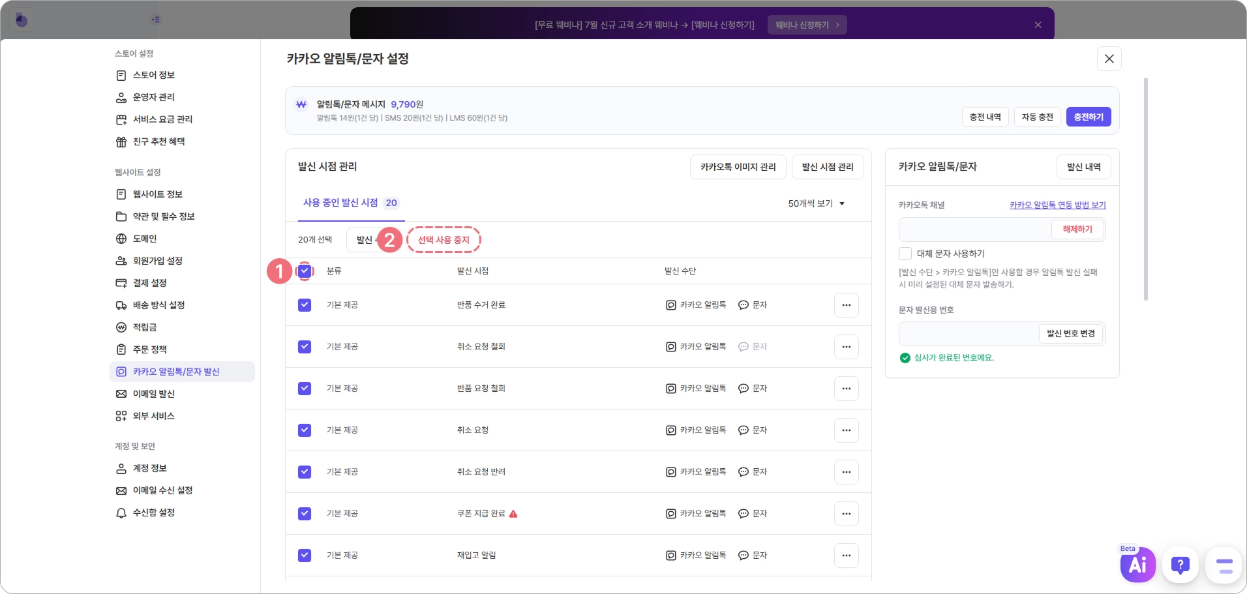Click the 적립금 coin icon in sidebar

(x=121, y=327)
